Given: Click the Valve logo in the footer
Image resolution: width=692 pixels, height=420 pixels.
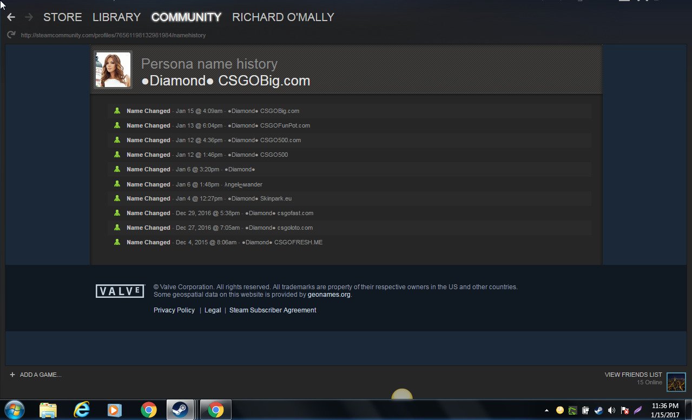Looking at the screenshot, I should click(x=120, y=291).
